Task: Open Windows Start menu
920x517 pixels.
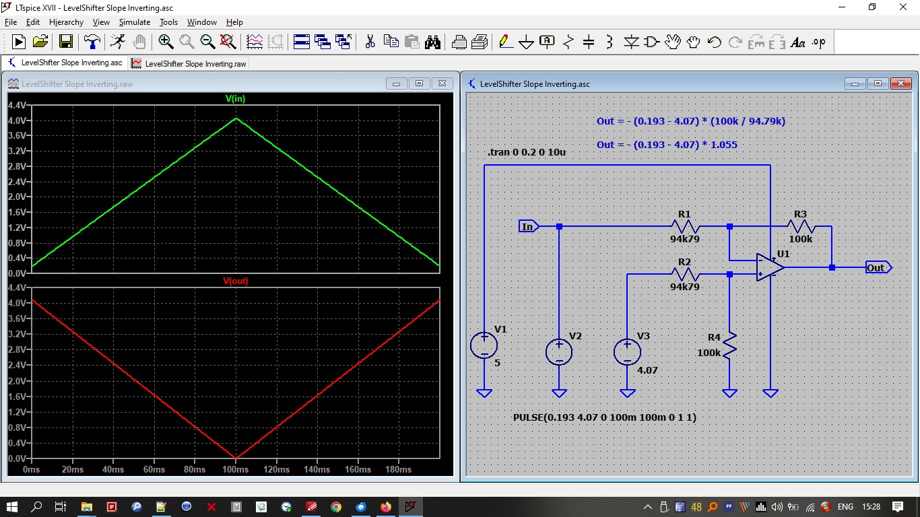Action: tap(12, 506)
